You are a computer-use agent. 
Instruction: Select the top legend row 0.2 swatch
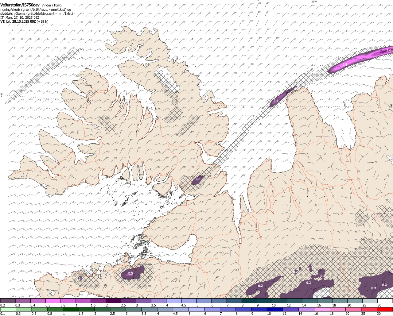pos(8,301)
